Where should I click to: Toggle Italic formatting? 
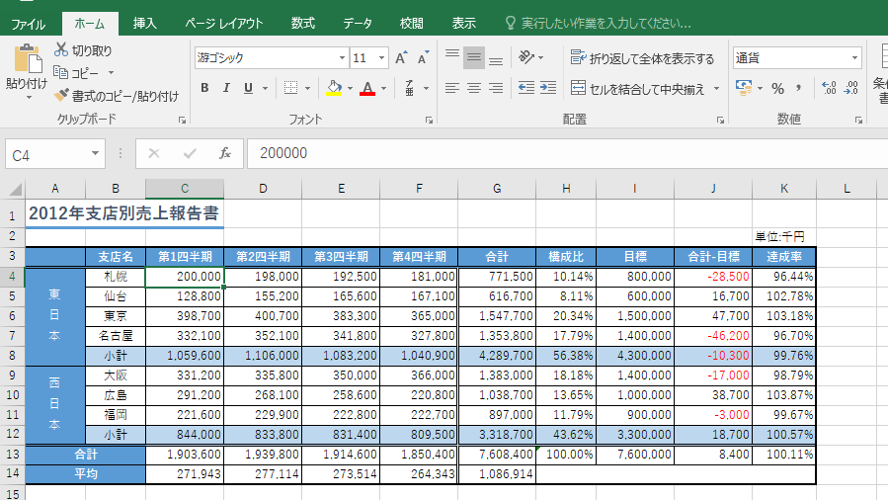click(x=226, y=88)
